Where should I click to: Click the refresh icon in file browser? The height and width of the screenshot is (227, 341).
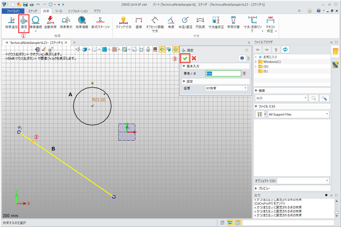point(285,50)
